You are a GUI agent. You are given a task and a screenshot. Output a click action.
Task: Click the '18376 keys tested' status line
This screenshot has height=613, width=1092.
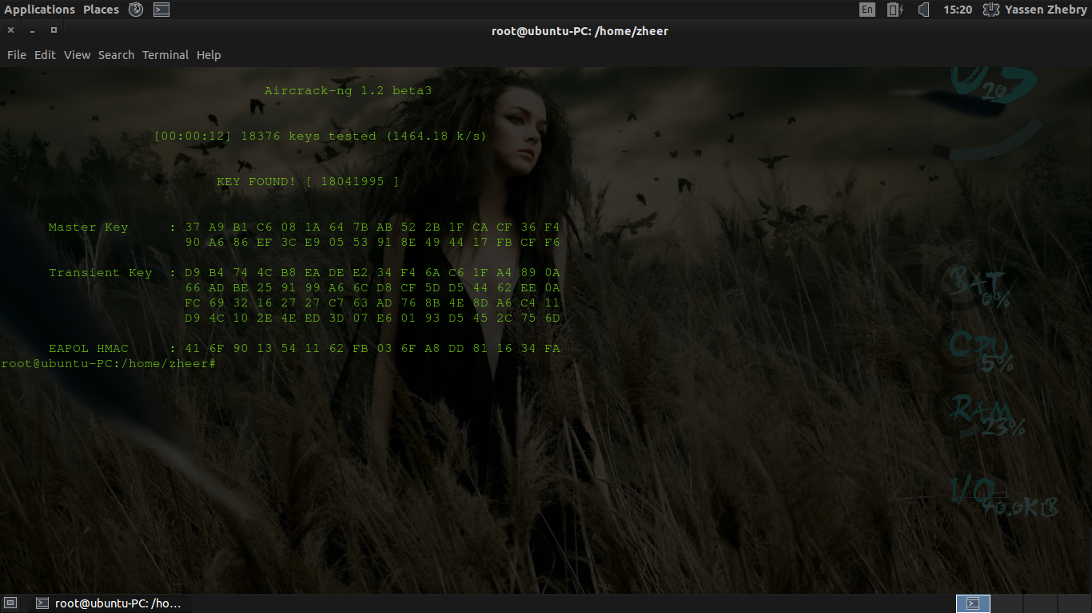click(x=320, y=136)
